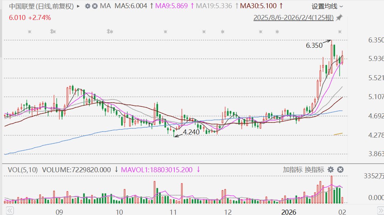Click the rightmost event marker below the pin
The image size is (384, 215).
pyautogui.click(x=340, y=32)
